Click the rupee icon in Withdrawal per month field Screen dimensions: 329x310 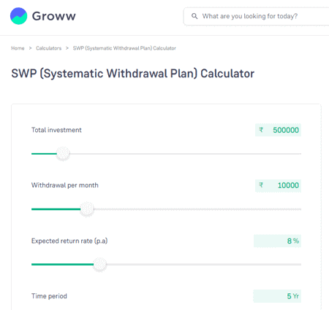(261, 185)
